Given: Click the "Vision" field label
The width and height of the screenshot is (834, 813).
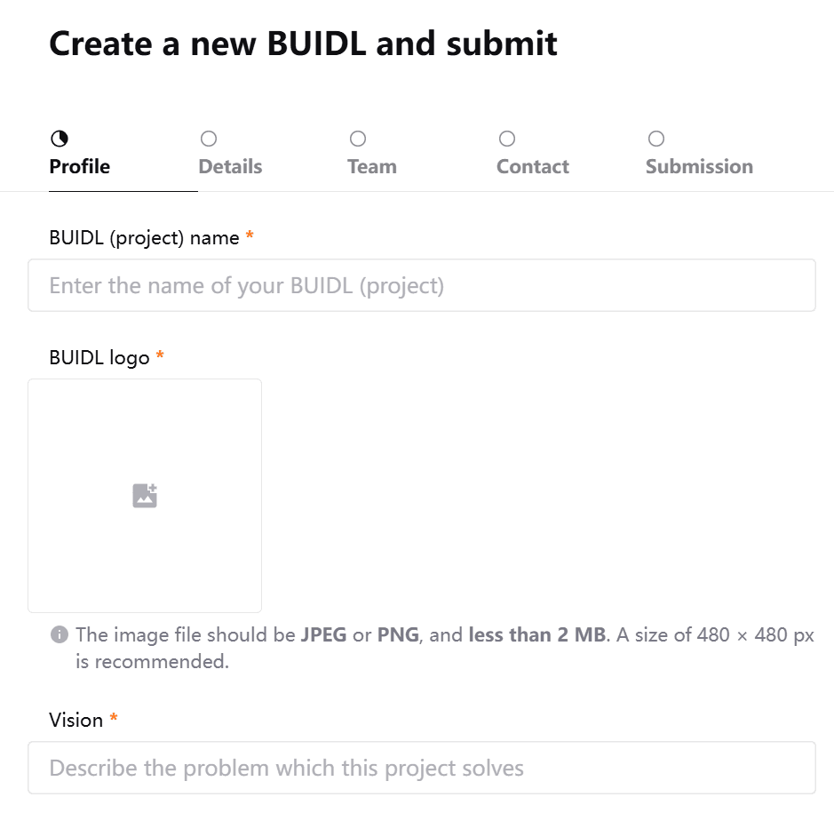Looking at the screenshot, I should [x=76, y=720].
